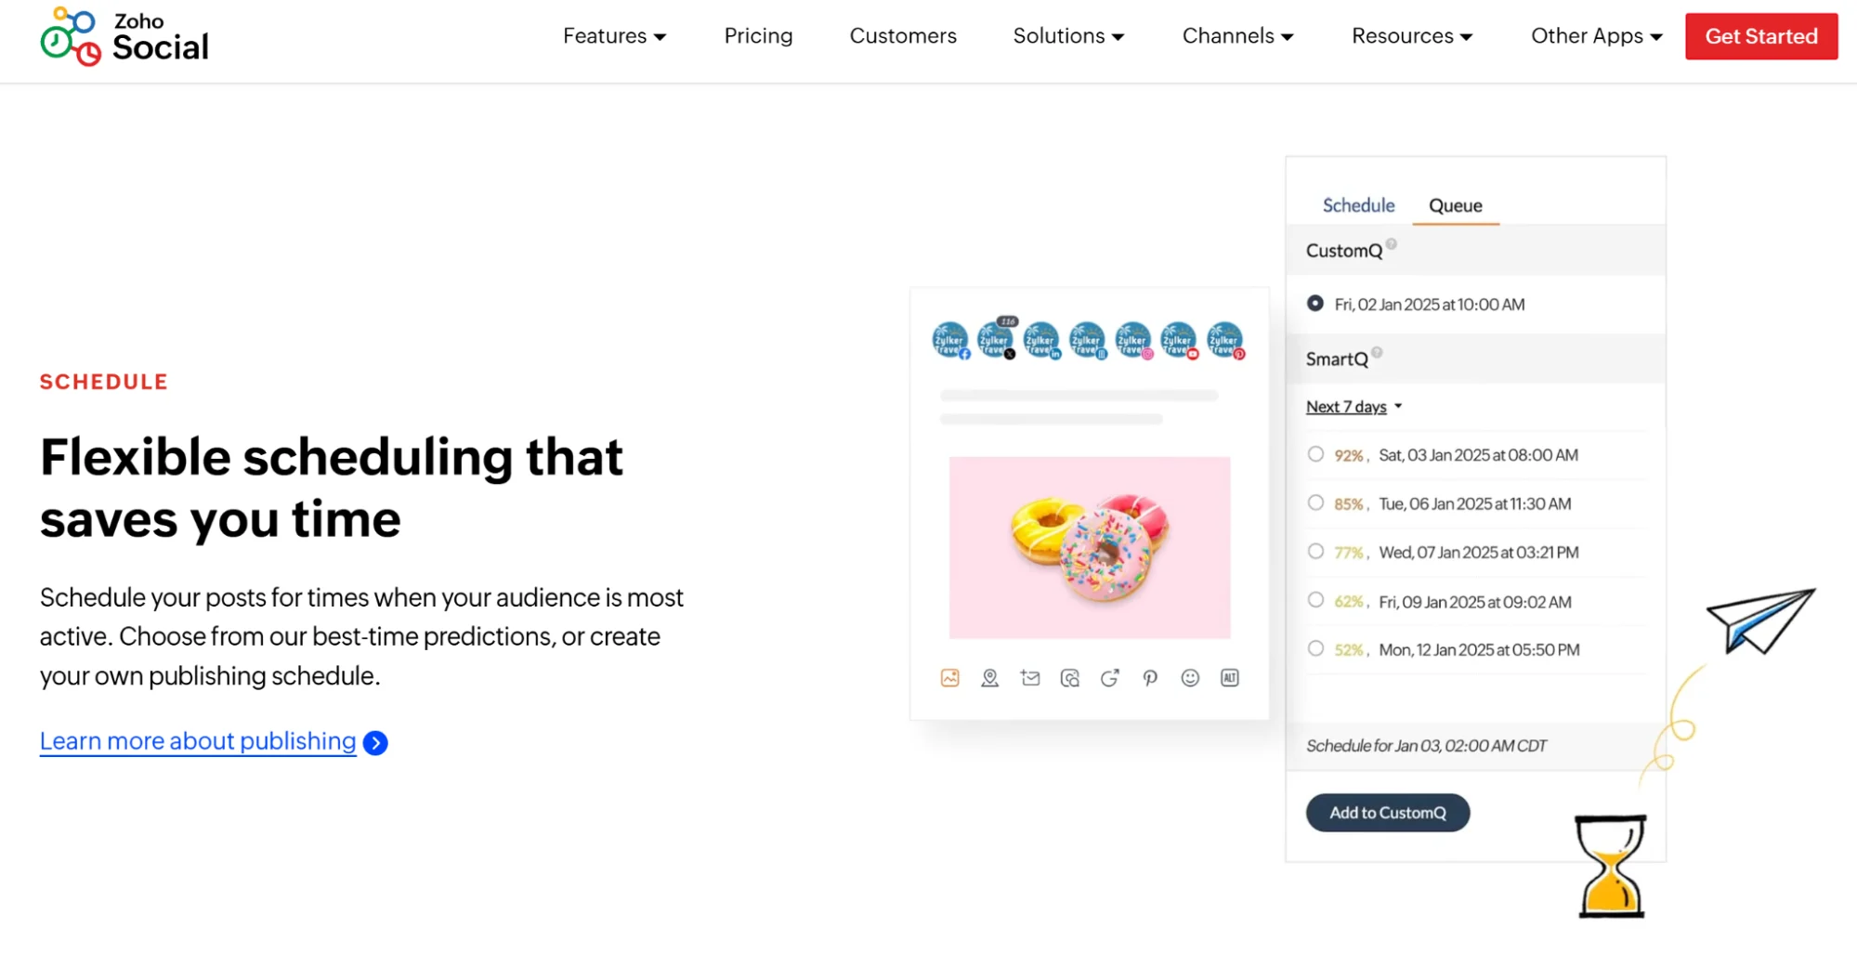Click the Pinterest icon in composer toolbar
Screen dimensions: 1857x966
1150,678
